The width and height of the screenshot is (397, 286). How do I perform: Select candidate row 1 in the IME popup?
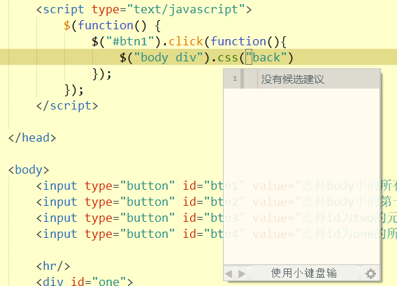[302, 79]
